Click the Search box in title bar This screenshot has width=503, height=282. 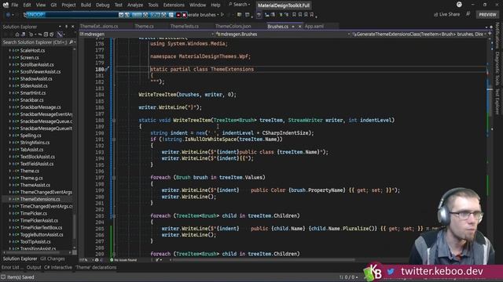click(240, 5)
